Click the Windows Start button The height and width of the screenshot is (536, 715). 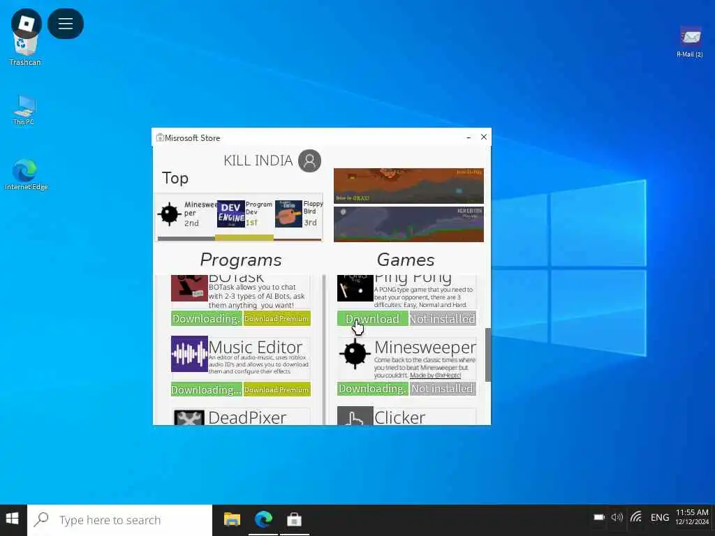click(13, 519)
